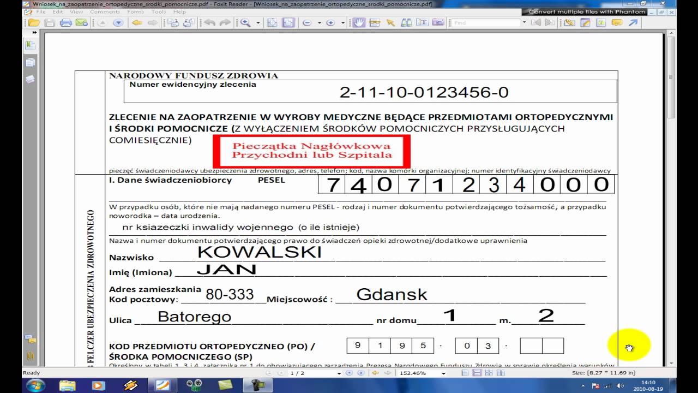Go to previous page with the up arrow
Viewport: 698px width, 393px height.
[102, 22]
